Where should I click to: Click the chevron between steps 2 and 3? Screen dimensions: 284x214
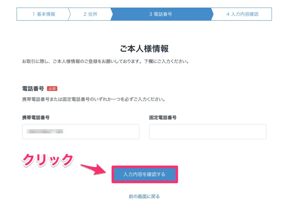111,14
